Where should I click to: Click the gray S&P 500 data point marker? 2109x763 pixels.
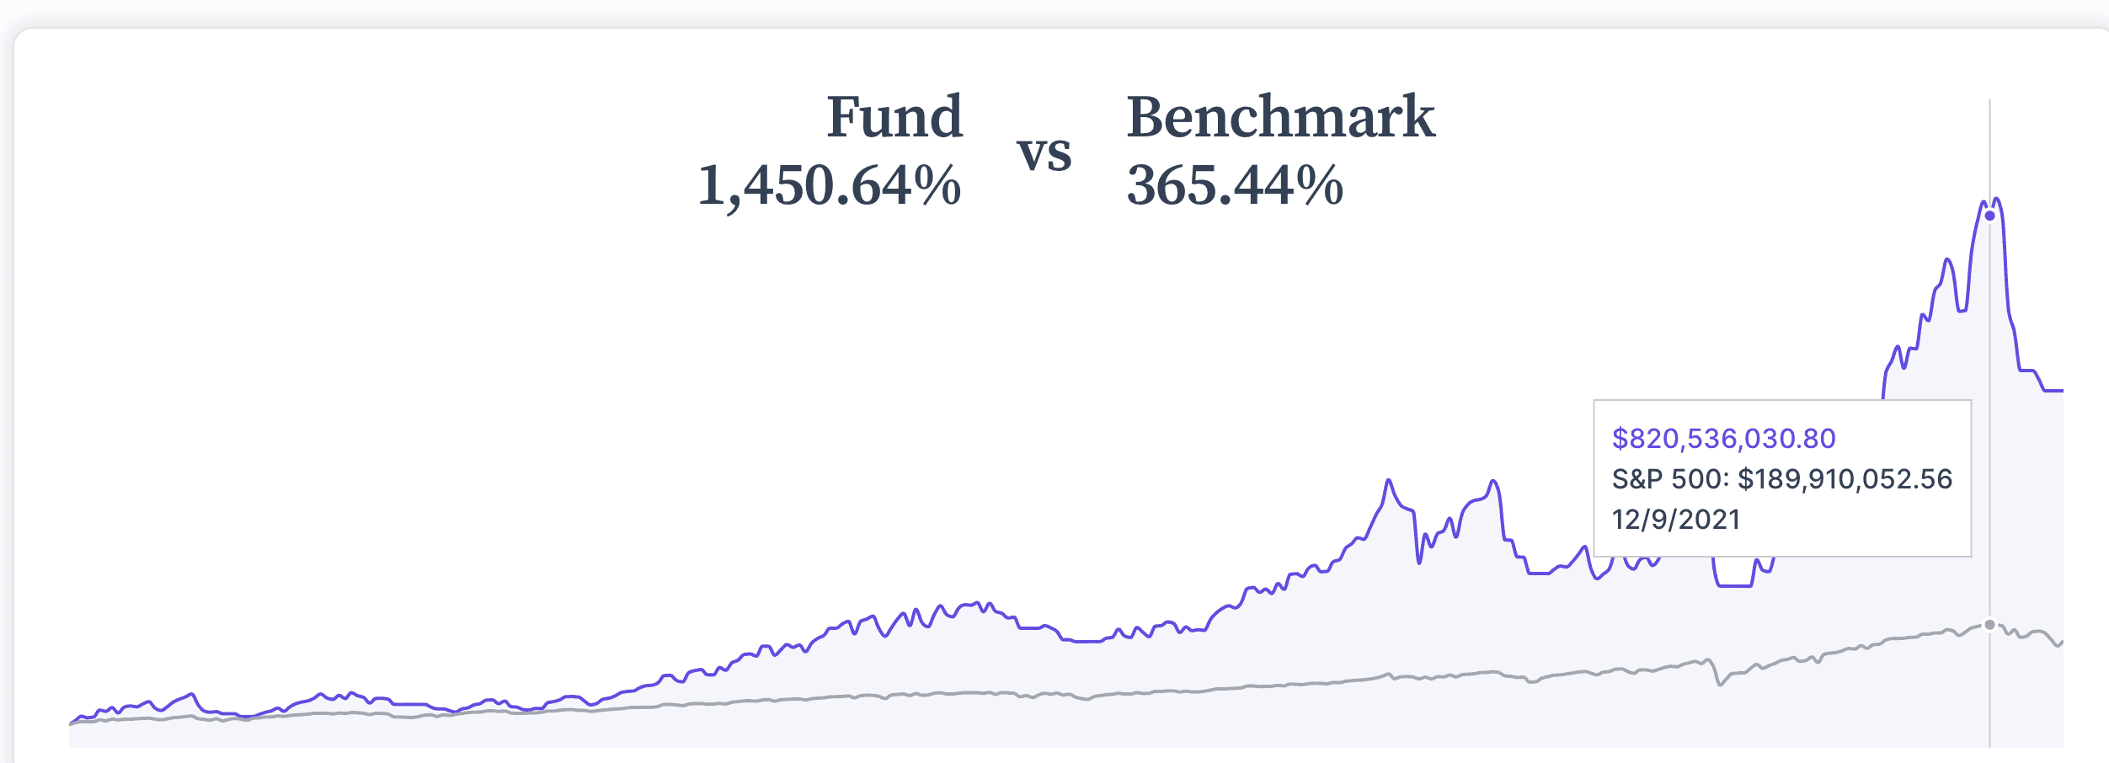tap(1989, 625)
